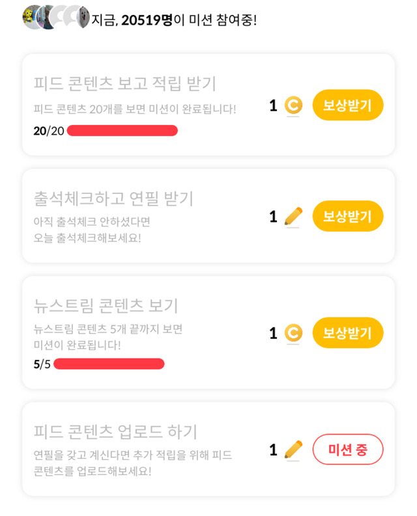Viewport: 417px width, 516px height.
Task: Tap the second photo participant avatar
Action: click(x=46, y=17)
